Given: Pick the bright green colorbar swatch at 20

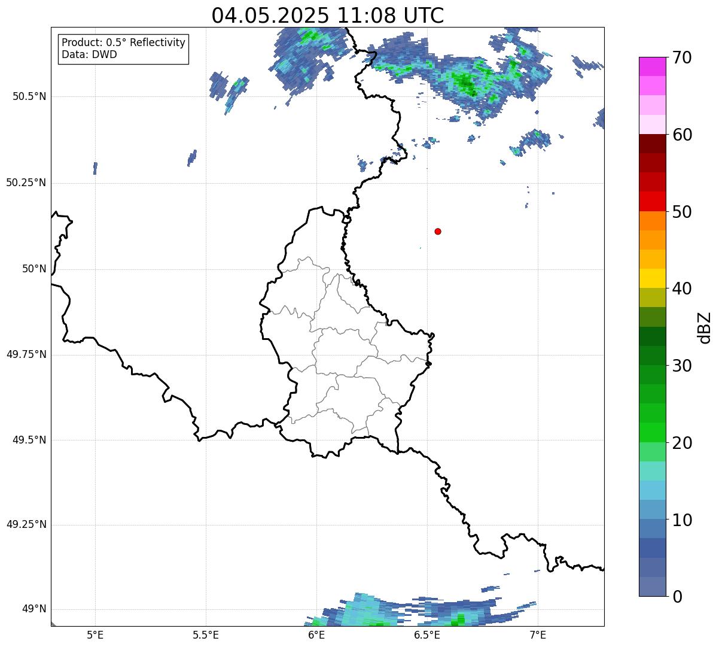Looking at the screenshot, I should point(652,433).
